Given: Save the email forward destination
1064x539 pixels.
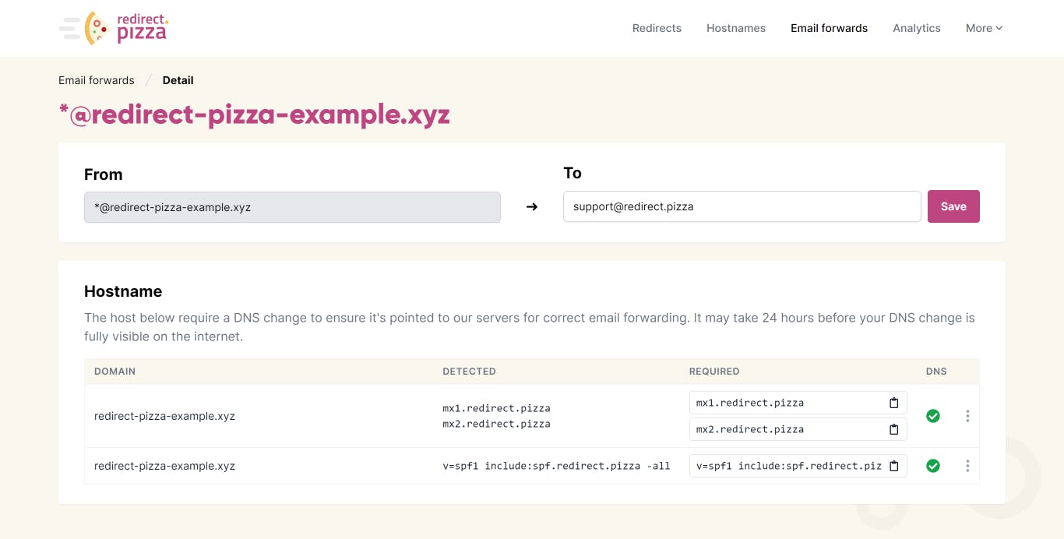Looking at the screenshot, I should pyautogui.click(x=953, y=206).
